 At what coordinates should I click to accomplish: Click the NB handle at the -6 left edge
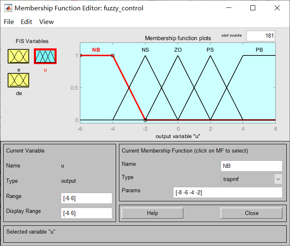pyautogui.click(x=81, y=55)
